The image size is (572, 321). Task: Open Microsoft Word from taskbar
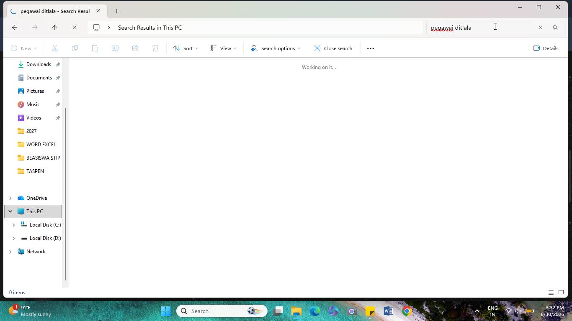(x=389, y=311)
